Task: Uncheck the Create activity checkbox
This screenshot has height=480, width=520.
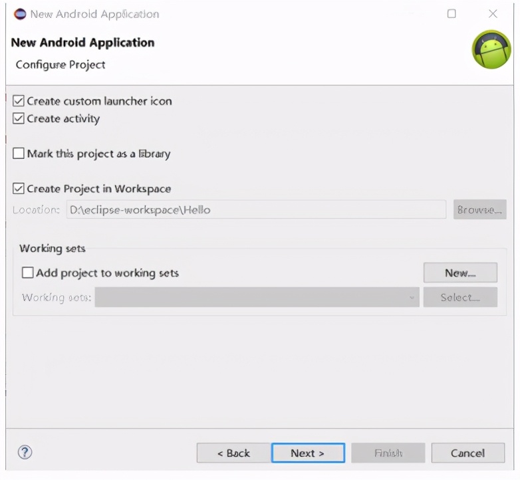Action: (x=19, y=118)
